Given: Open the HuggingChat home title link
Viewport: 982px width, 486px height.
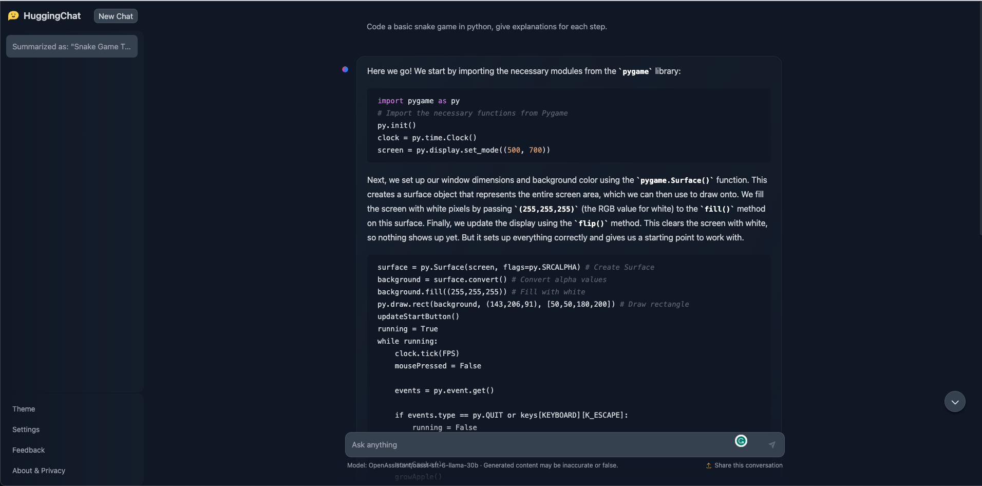Looking at the screenshot, I should (52, 16).
